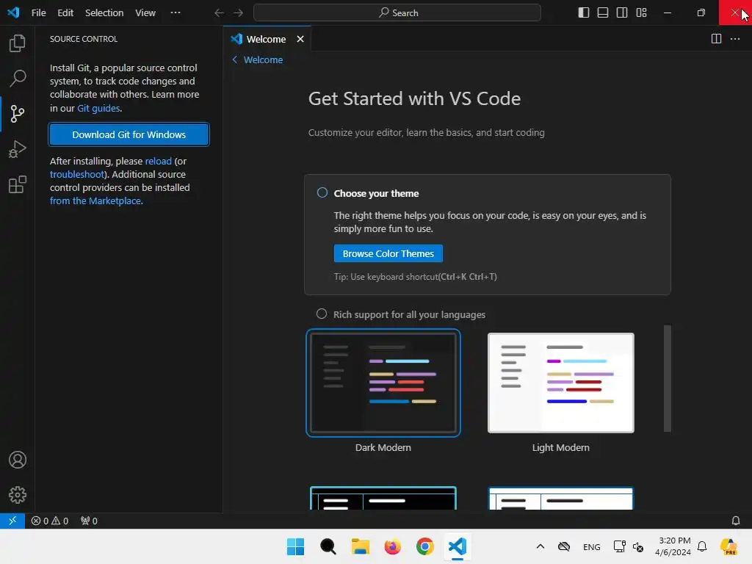Open a remote window from status bar

click(x=12, y=521)
